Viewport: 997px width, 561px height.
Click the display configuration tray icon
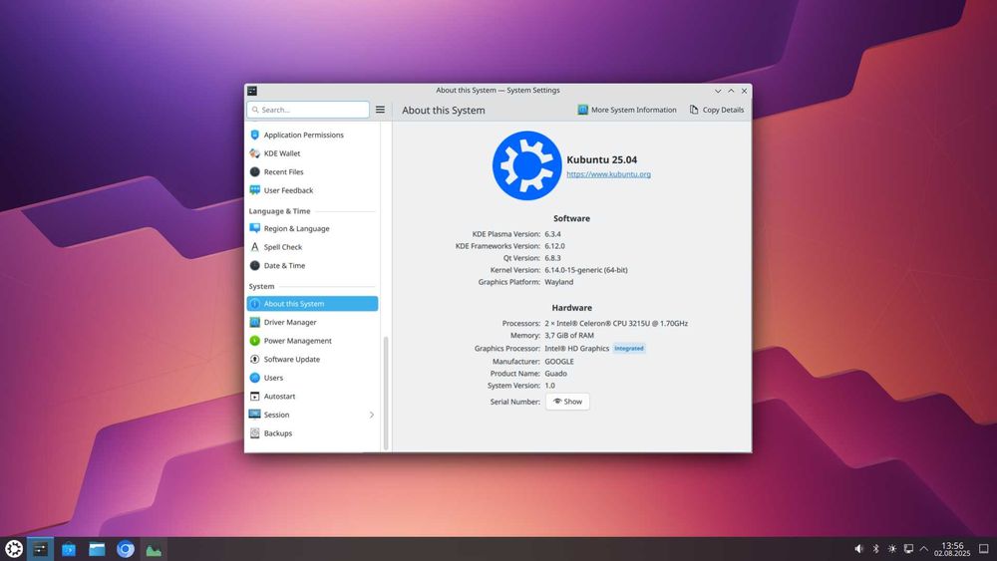tap(908, 549)
